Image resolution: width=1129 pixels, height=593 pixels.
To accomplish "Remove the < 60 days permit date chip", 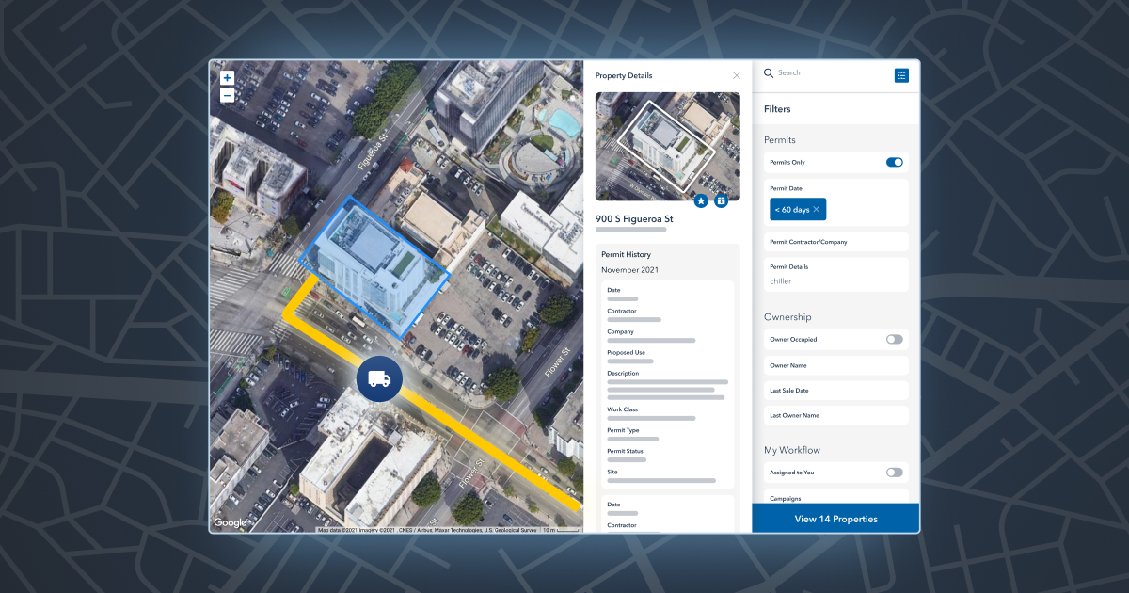I will point(815,209).
